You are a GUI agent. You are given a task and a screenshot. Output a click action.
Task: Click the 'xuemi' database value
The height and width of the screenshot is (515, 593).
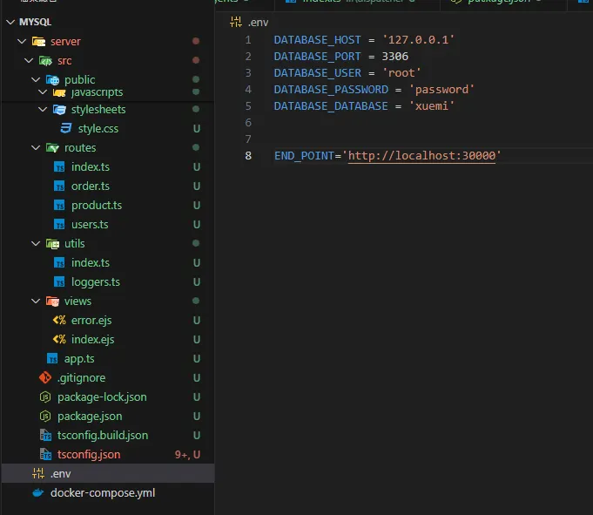pyautogui.click(x=432, y=106)
